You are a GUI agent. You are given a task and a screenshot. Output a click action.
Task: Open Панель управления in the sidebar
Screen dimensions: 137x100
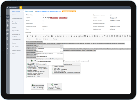[x=17, y=19]
